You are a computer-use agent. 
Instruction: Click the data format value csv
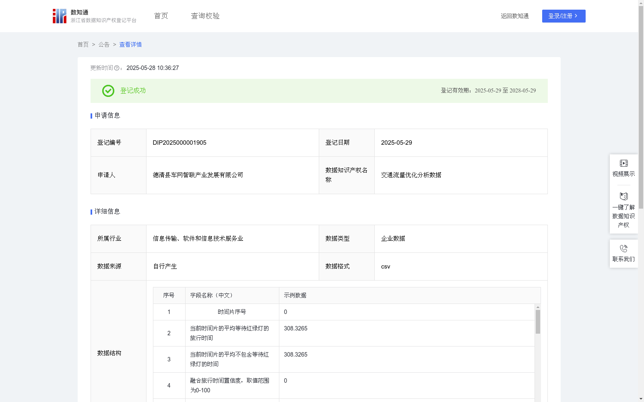pos(386,267)
